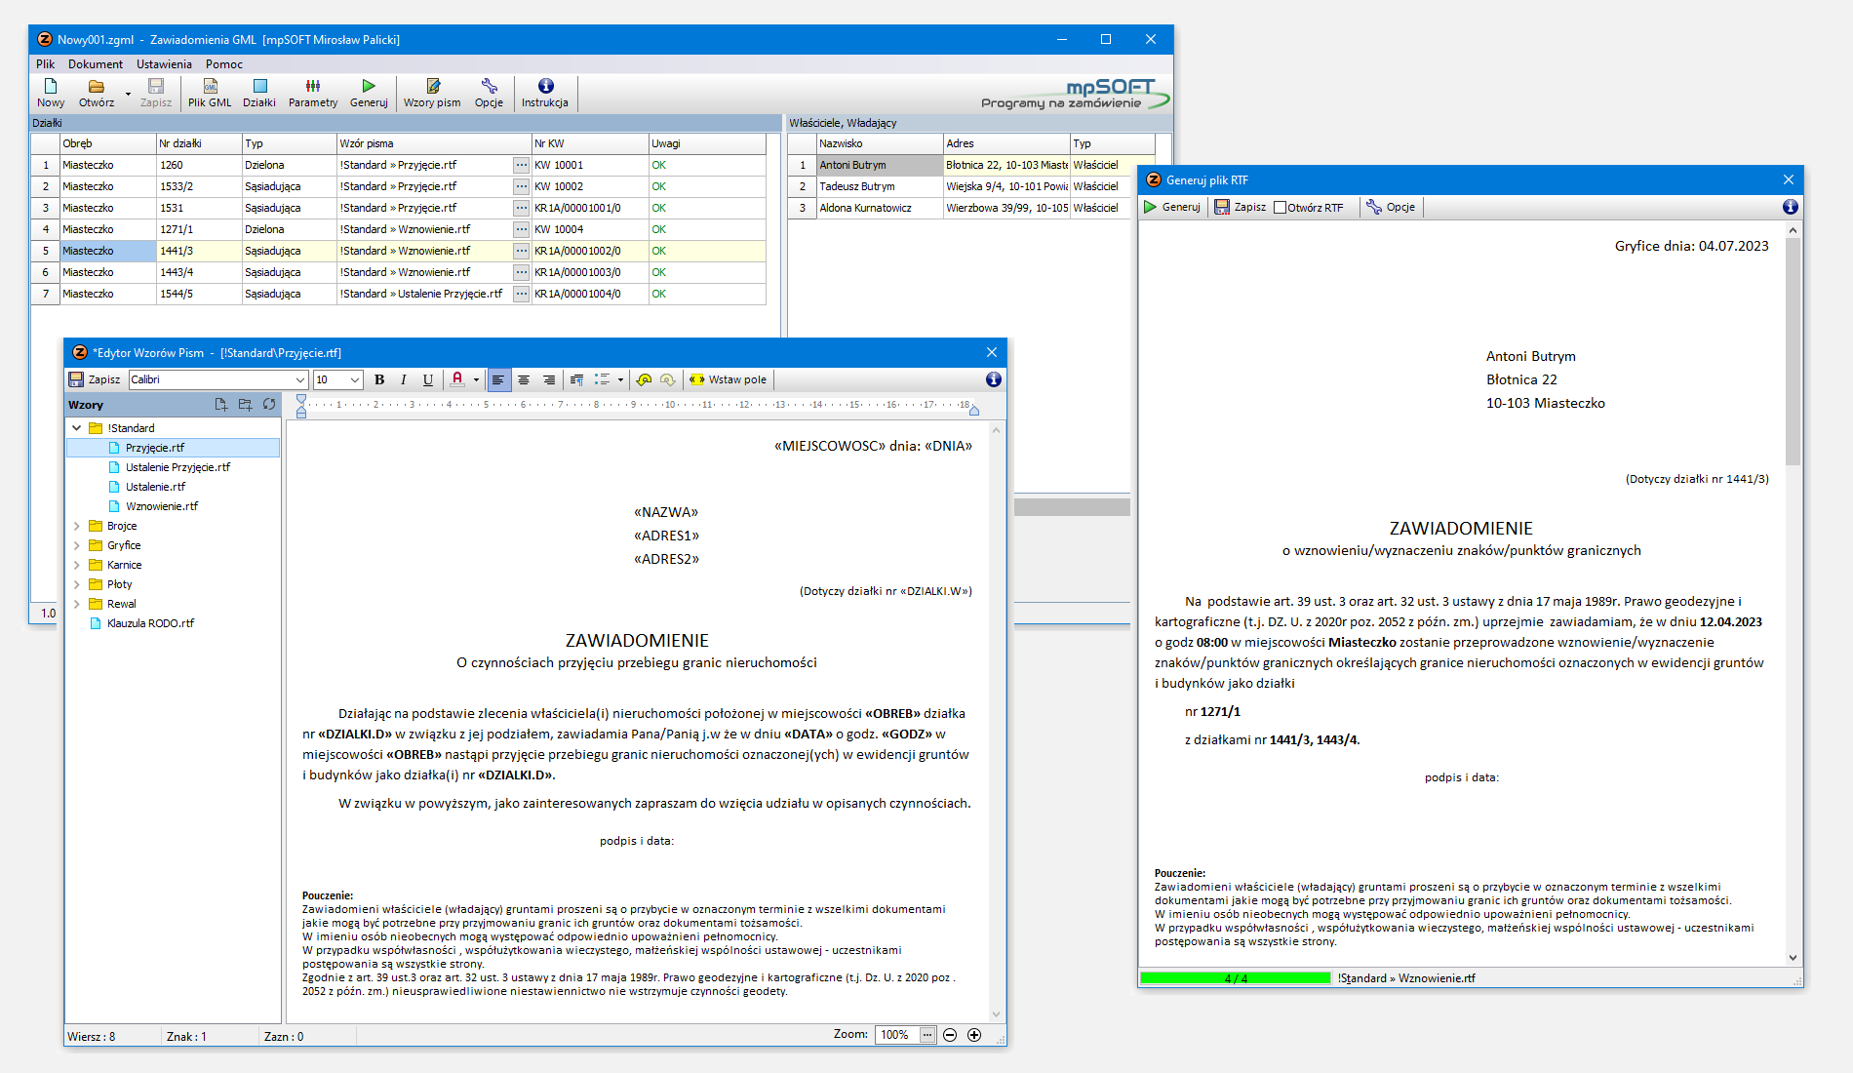
Task: Click Wstaw pole button in editor
Action: pyautogui.click(x=729, y=379)
